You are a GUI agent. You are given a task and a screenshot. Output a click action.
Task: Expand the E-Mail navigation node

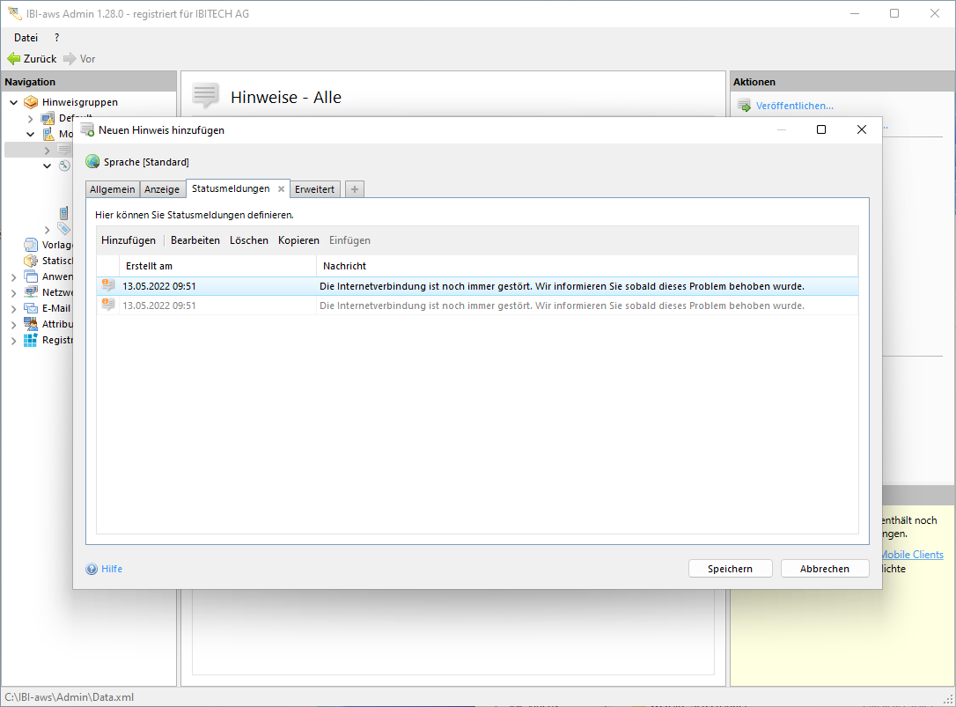tap(13, 308)
